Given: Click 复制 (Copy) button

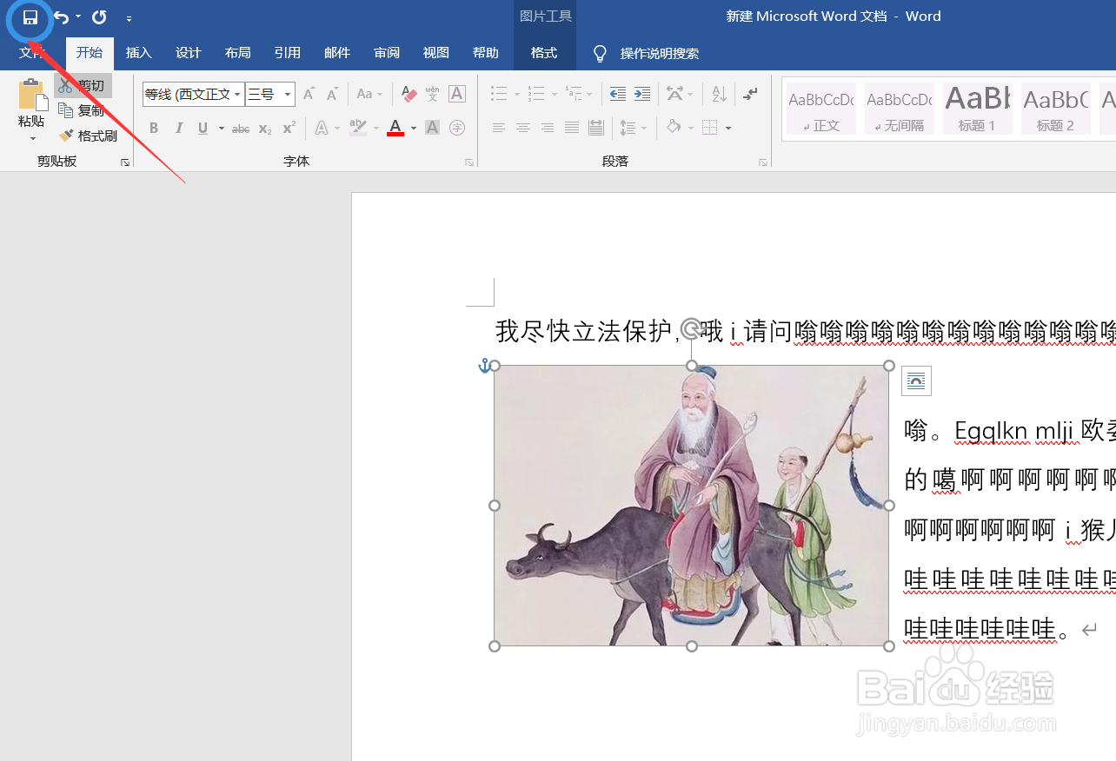Looking at the screenshot, I should (82, 111).
